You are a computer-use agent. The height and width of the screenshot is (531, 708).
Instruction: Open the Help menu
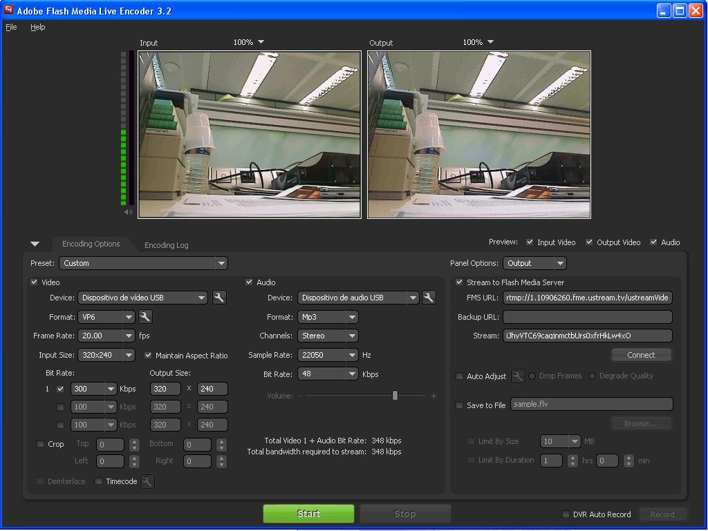point(38,27)
